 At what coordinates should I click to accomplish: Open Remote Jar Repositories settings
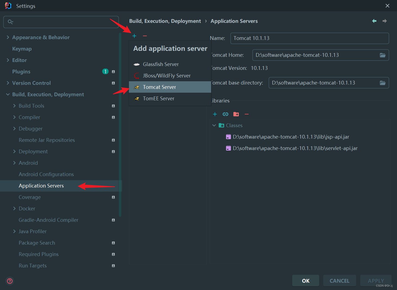click(x=47, y=140)
